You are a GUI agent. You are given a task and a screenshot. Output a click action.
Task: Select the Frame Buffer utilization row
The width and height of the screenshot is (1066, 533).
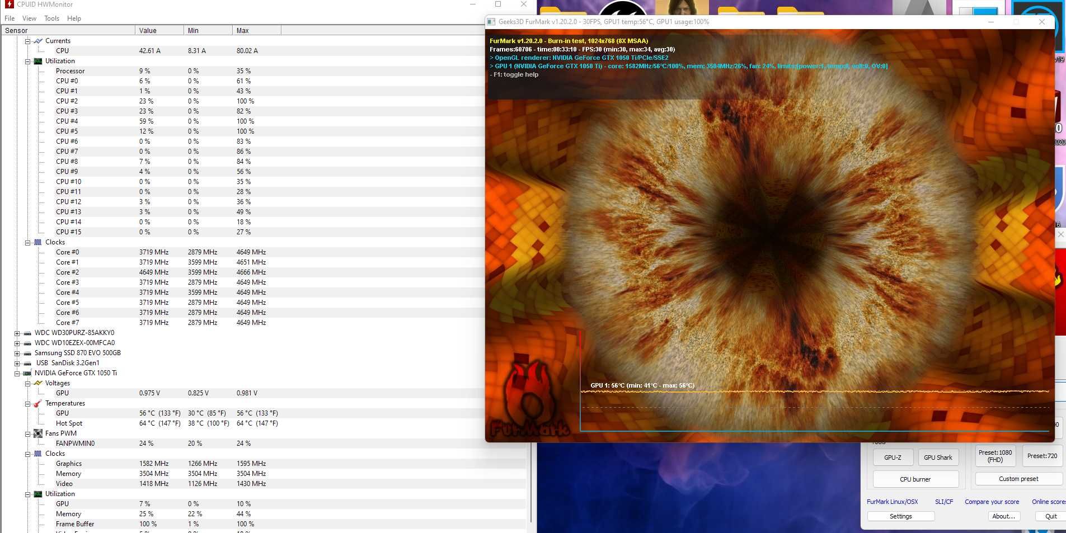click(263, 524)
